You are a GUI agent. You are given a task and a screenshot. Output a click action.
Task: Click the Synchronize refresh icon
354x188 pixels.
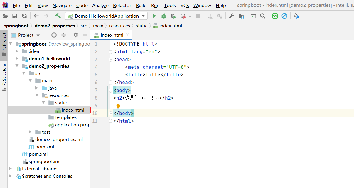pos(24,16)
